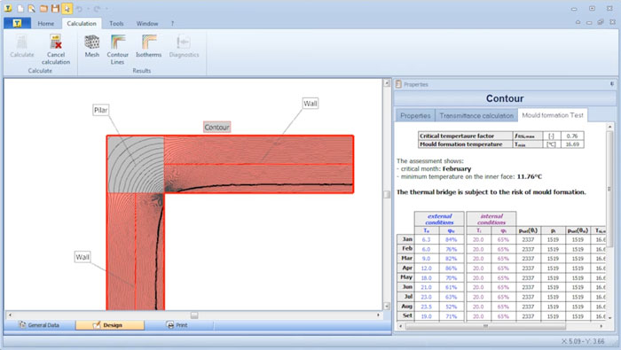Click the greyed Diagnostics ribbon button
Screen dimensions: 621x350
click(x=184, y=46)
